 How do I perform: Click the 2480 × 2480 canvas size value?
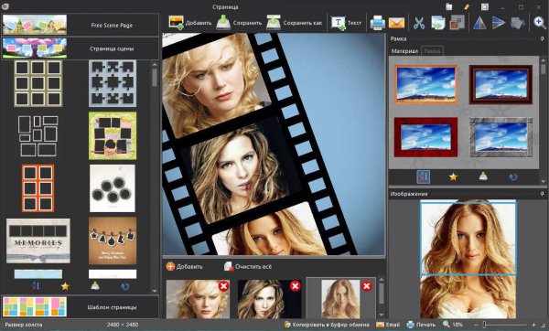[123, 325]
